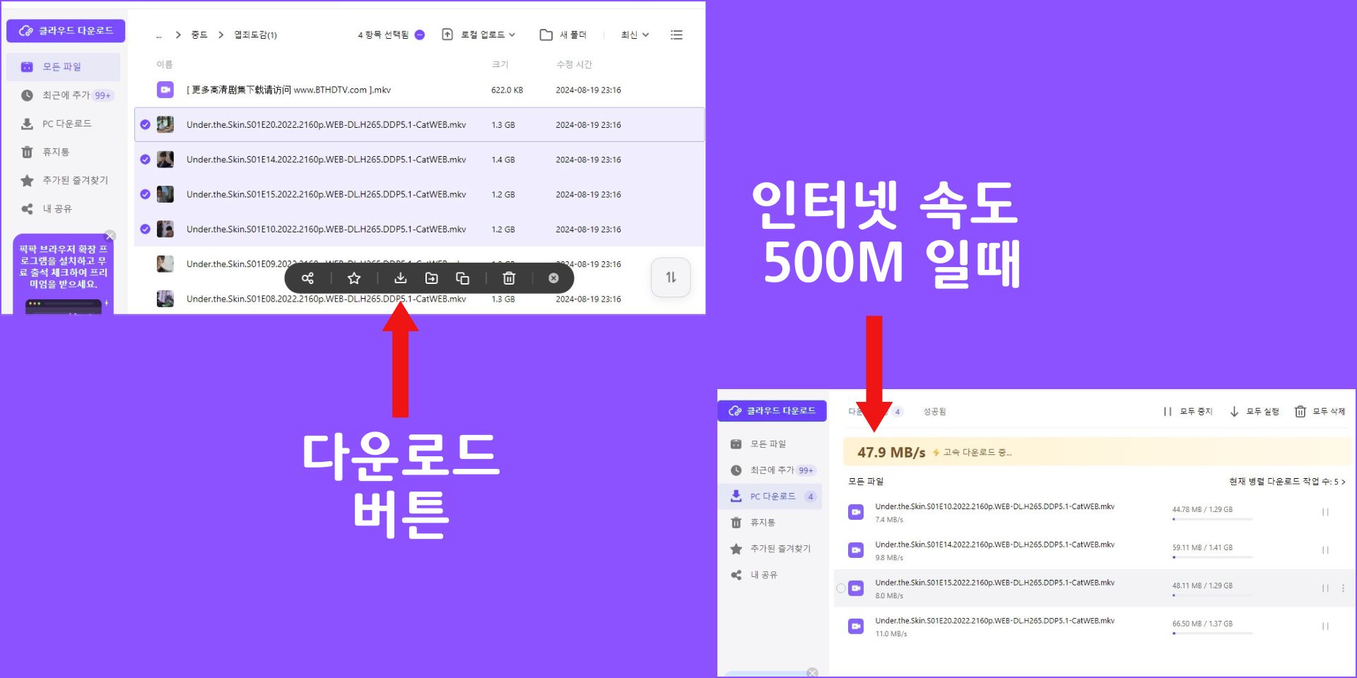Expand 현재 병렬 다운로드 작업 수 setting
This screenshot has width=1357, height=678.
[x=1286, y=482]
